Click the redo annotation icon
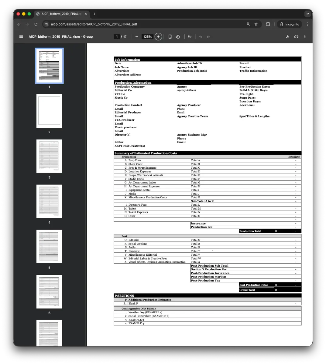 point(208,37)
